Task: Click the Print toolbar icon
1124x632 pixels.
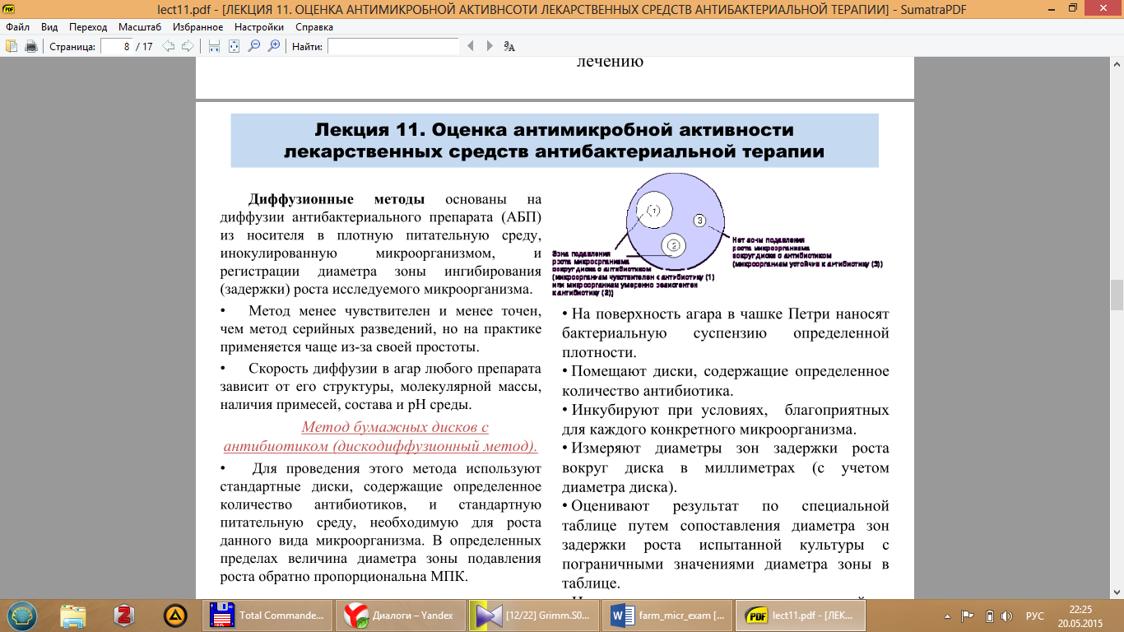Action: point(31,46)
